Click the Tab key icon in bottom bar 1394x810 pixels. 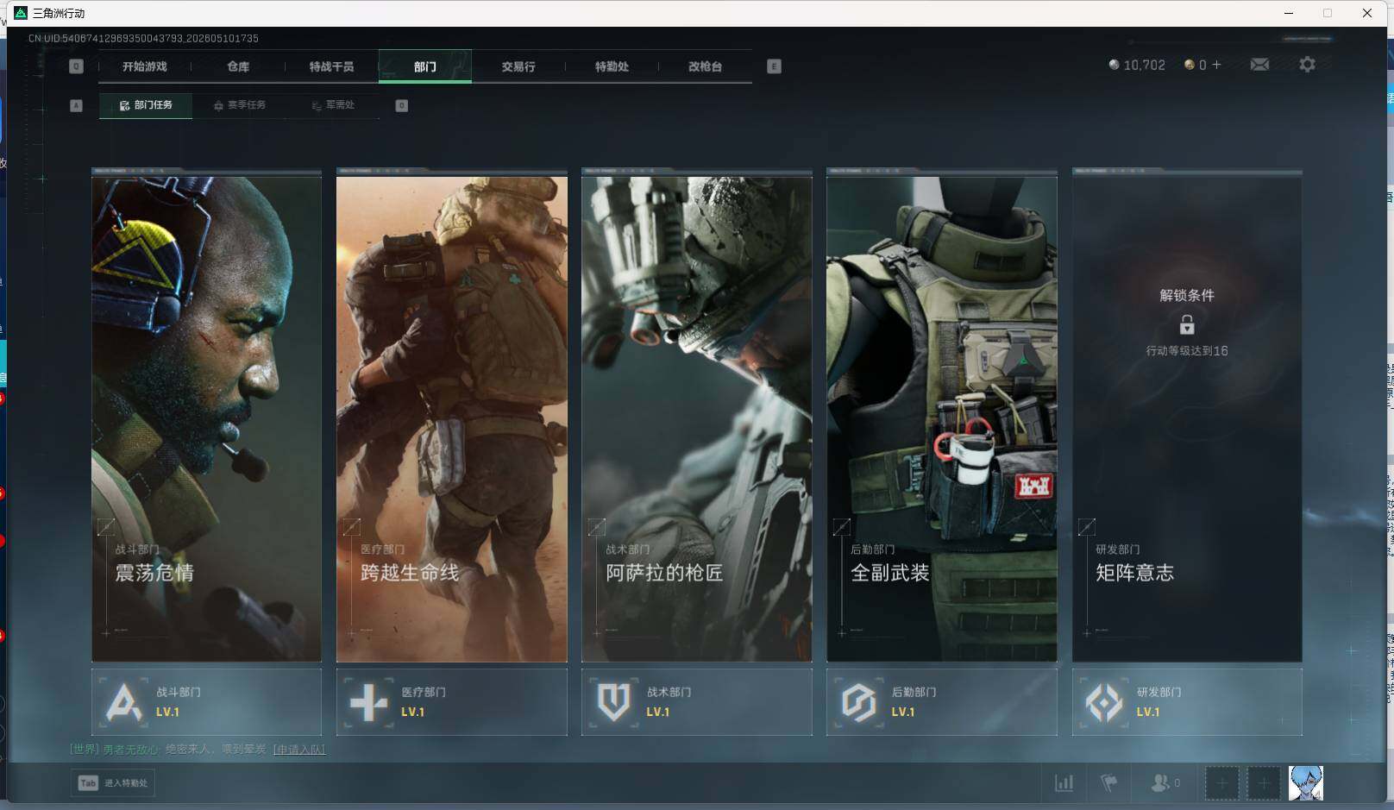coord(88,783)
